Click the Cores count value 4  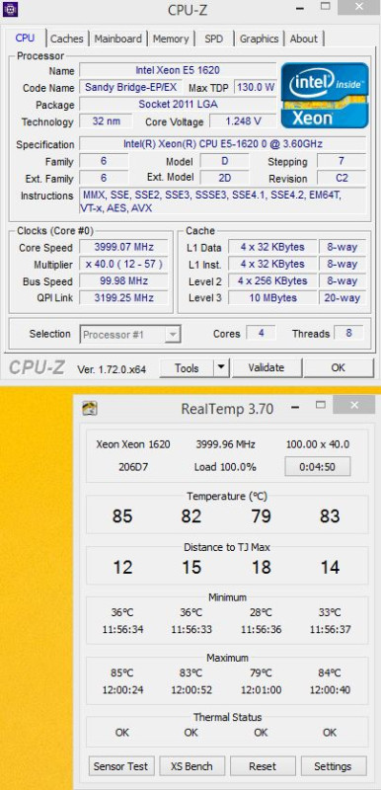point(261,333)
